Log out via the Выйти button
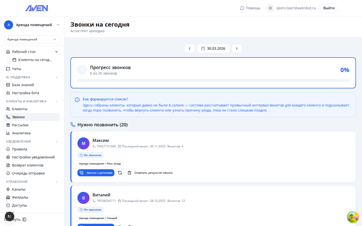This screenshot has width=362, height=226. click(329, 8)
